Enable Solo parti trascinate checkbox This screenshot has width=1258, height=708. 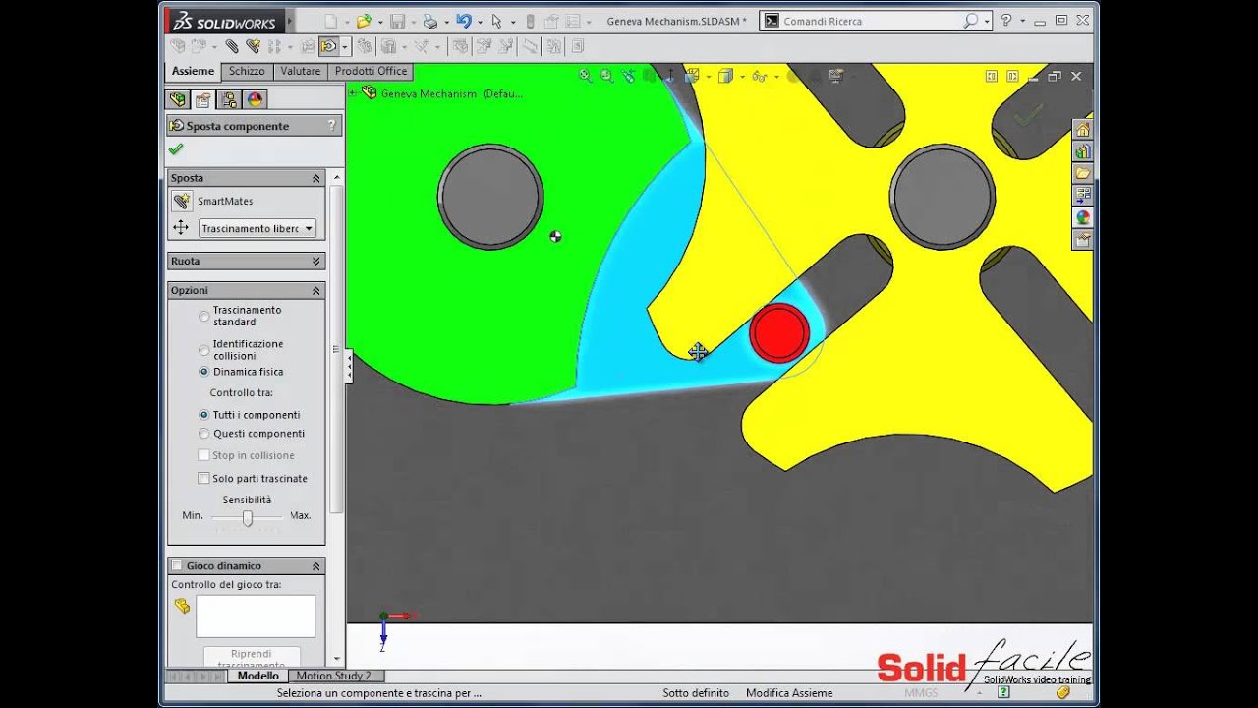(x=203, y=478)
